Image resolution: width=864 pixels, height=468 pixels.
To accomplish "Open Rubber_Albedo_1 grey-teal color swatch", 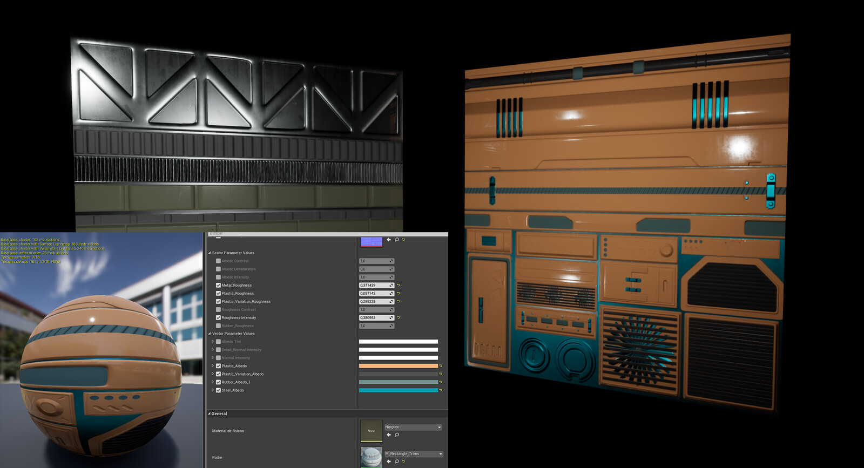I will click(399, 382).
